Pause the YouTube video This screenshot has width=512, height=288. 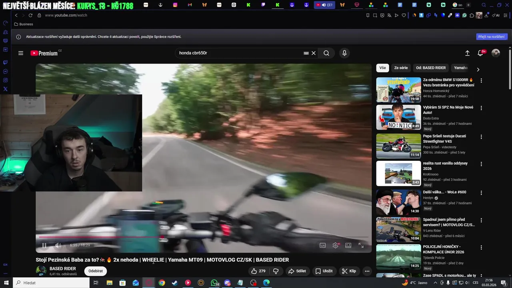point(44,245)
